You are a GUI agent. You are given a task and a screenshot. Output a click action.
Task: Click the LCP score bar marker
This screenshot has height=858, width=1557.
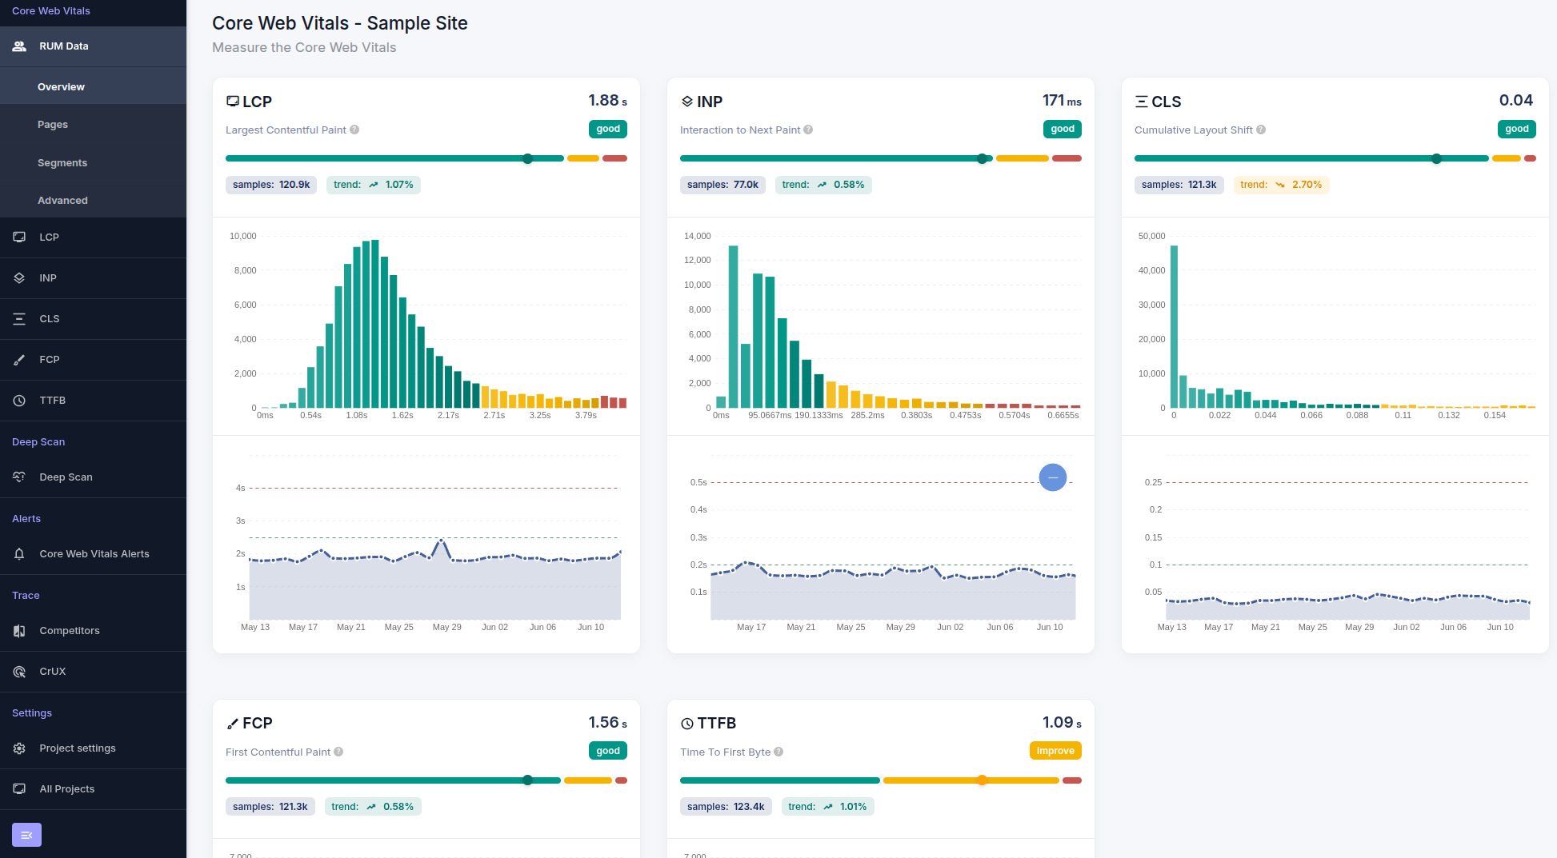[527, 159]
